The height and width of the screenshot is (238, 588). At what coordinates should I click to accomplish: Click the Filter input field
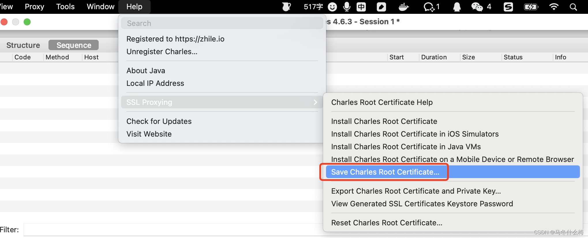point(173,230)
